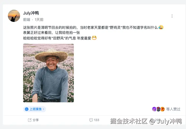The width and height of the screenshot is (186, 129).
Task: Open the 133 comments count
Action: (96, 120)
